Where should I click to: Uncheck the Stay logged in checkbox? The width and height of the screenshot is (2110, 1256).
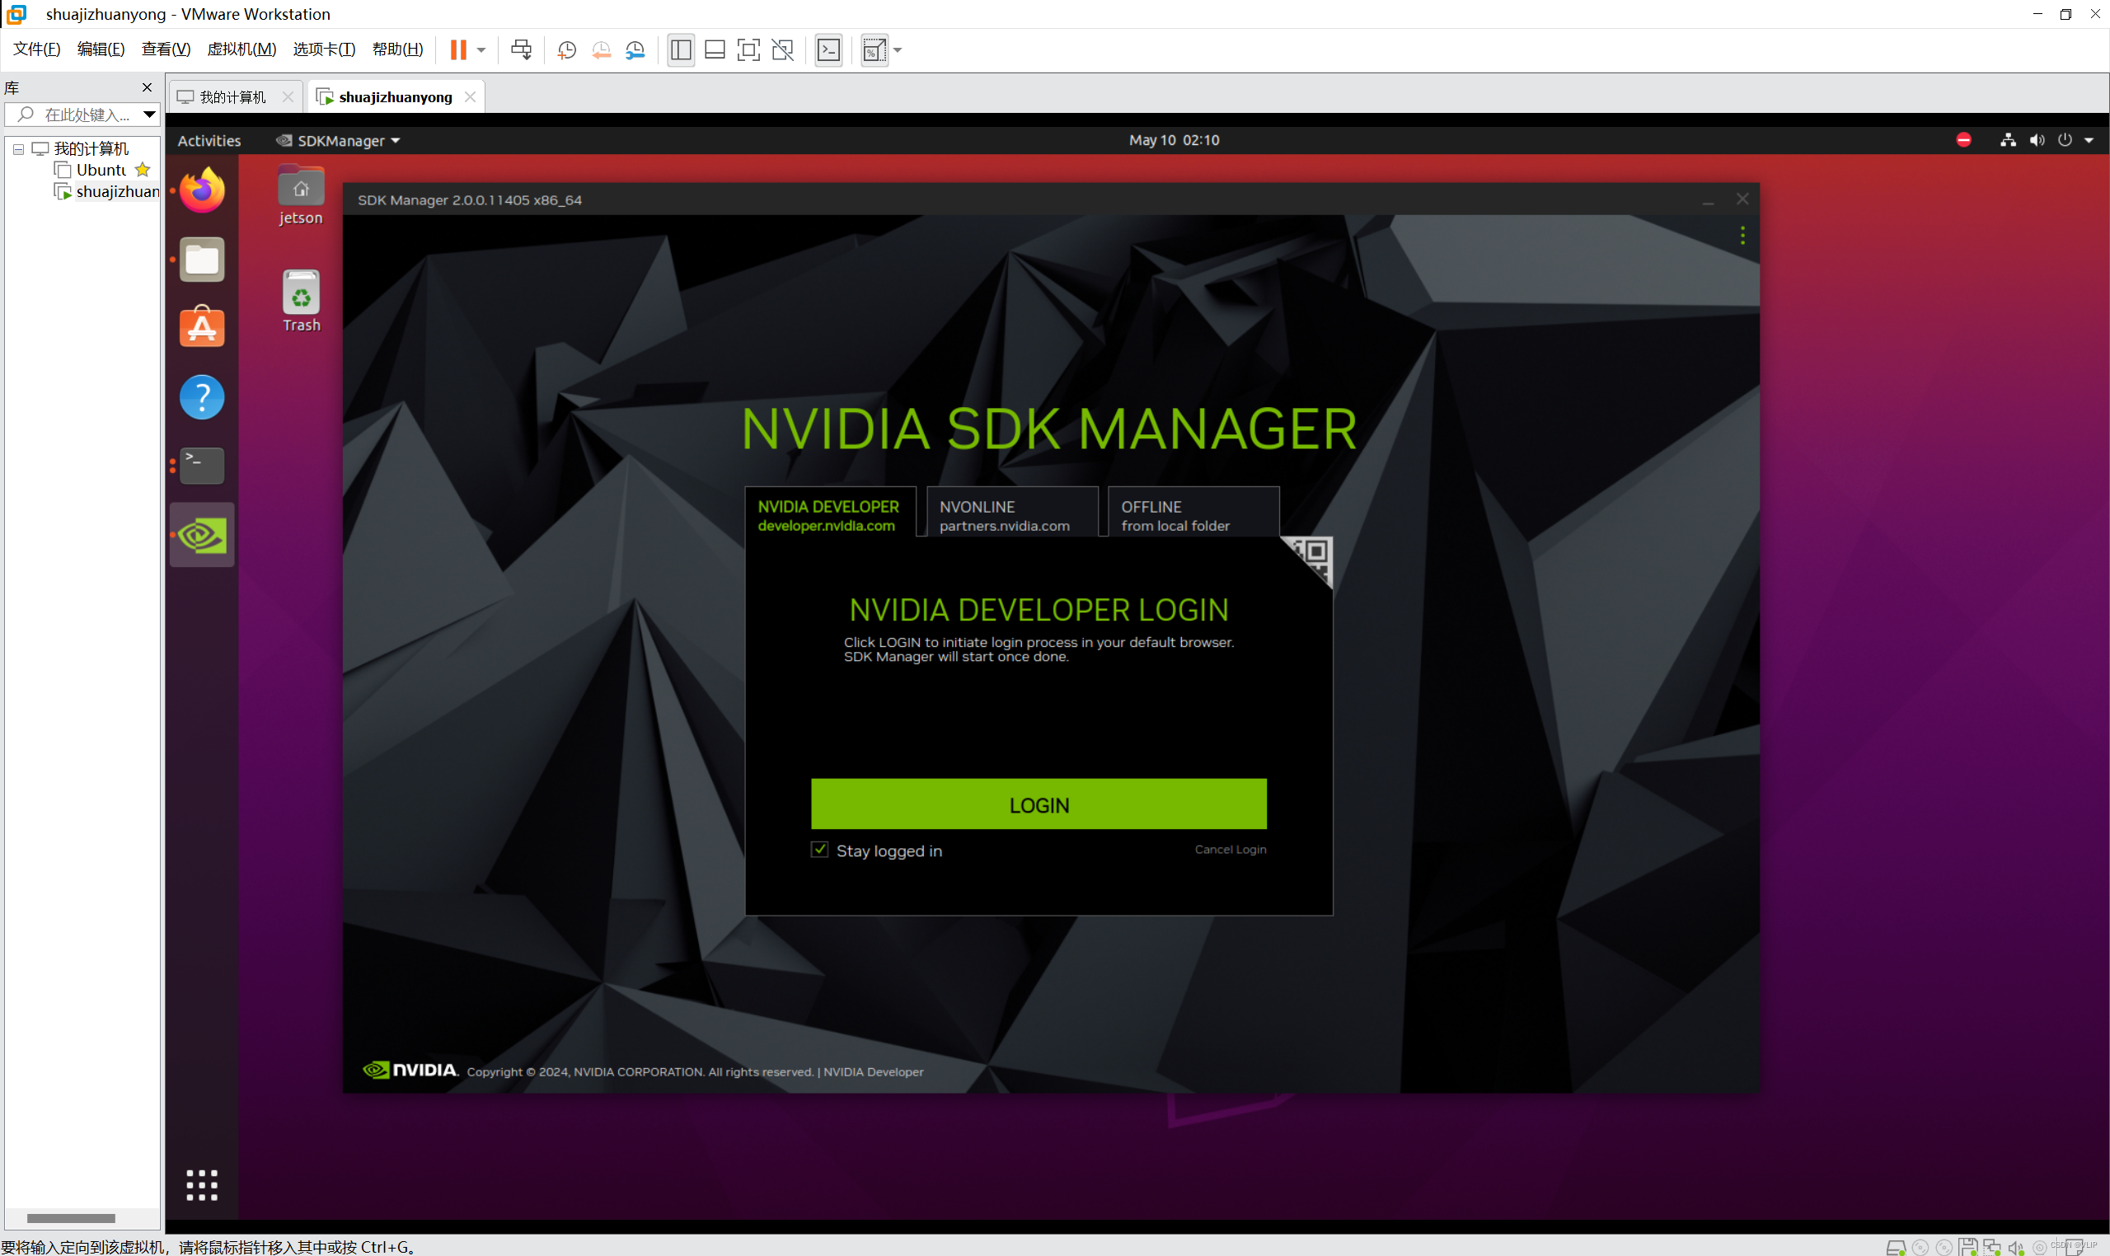pos(819,850)
